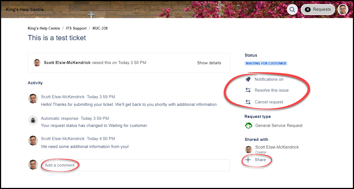Viewport: 354px width, 189px height.
Task: Click the Status heading
Action: pos(251,55)
